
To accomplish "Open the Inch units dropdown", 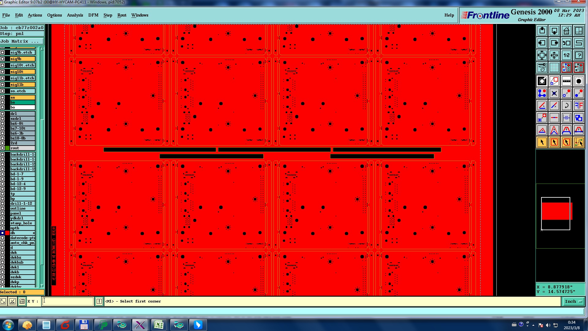I will pos(573,302).
